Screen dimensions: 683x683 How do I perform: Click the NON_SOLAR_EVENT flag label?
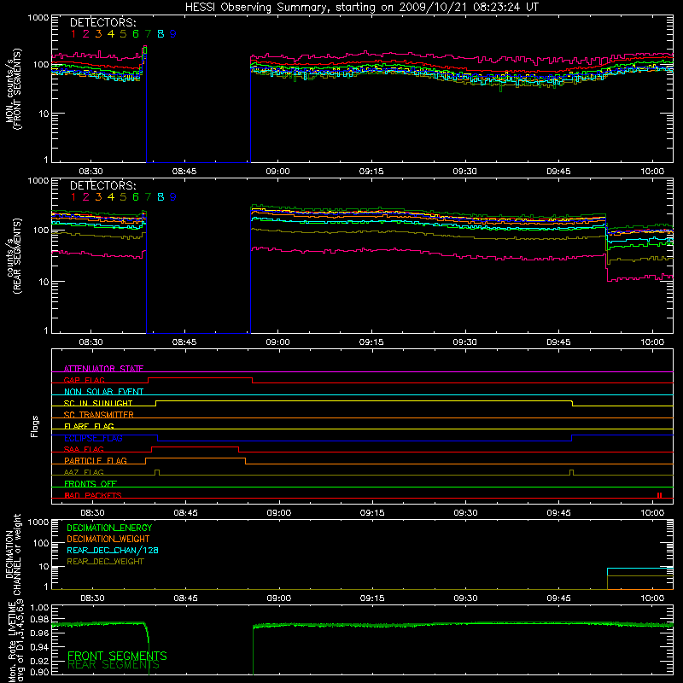tap(103, 392)
